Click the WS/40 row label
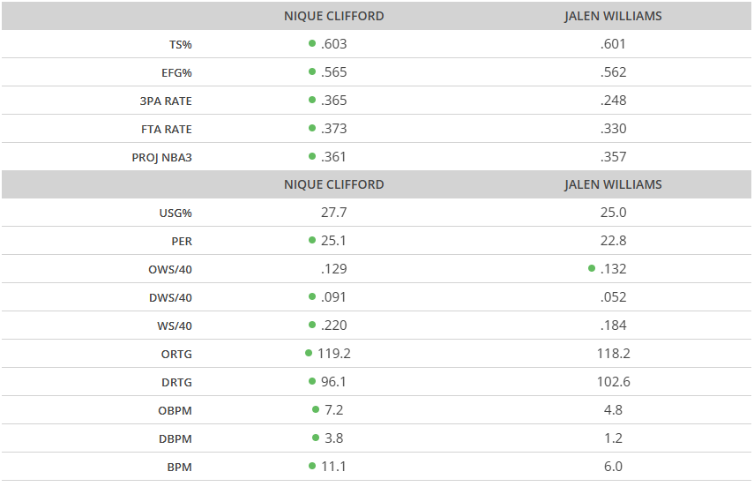Screen dimensions: 754x494 (175, 326)
